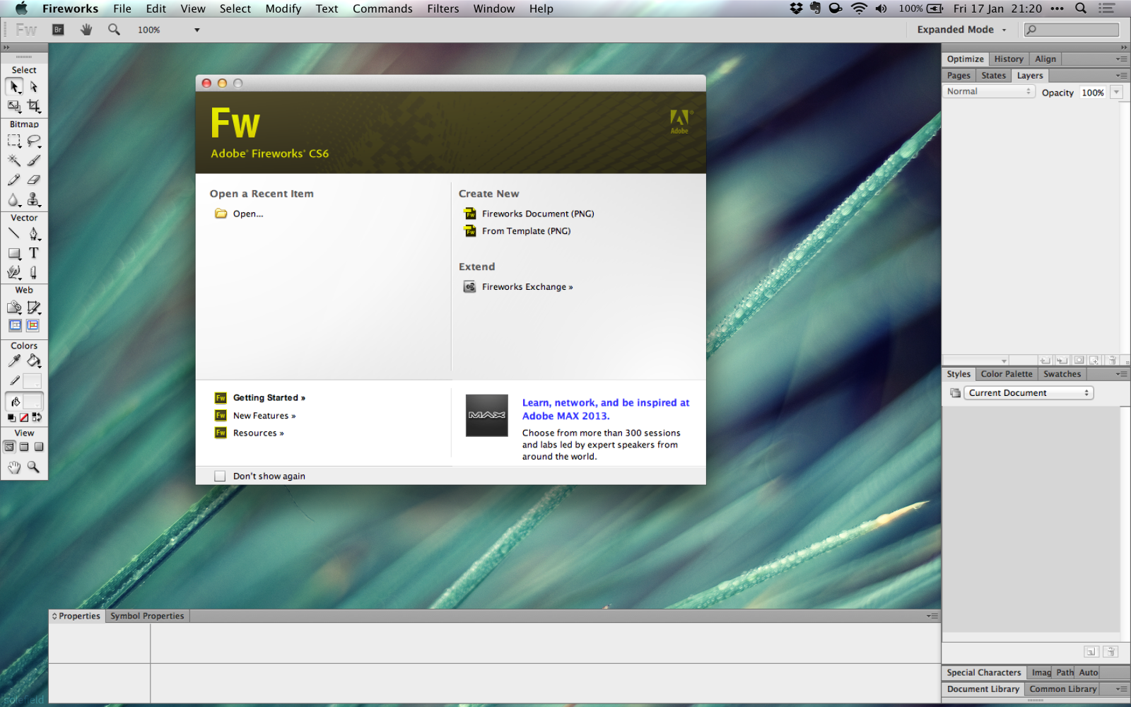Open the stroke color swatch
The height and width of the screenshot is (707, 1131).
[x=33, y=381]
